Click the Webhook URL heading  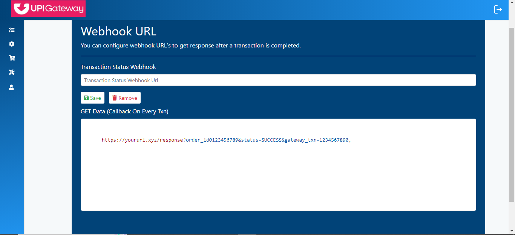tap(118, 31)
